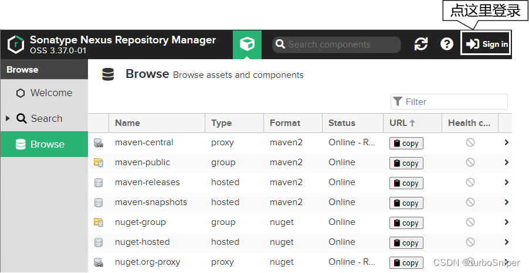Viewport: 529px width, 273px height.
Task: Open nuget-hosted row chevron
Action: tap(506, 242)
